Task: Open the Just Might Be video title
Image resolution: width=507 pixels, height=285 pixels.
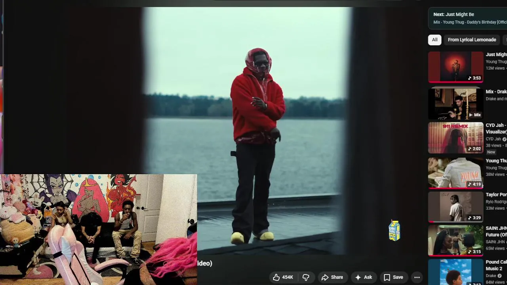Action: click(x=496, y=55)
